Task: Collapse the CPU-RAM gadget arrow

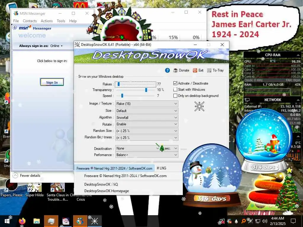Action: pos(298,55)
